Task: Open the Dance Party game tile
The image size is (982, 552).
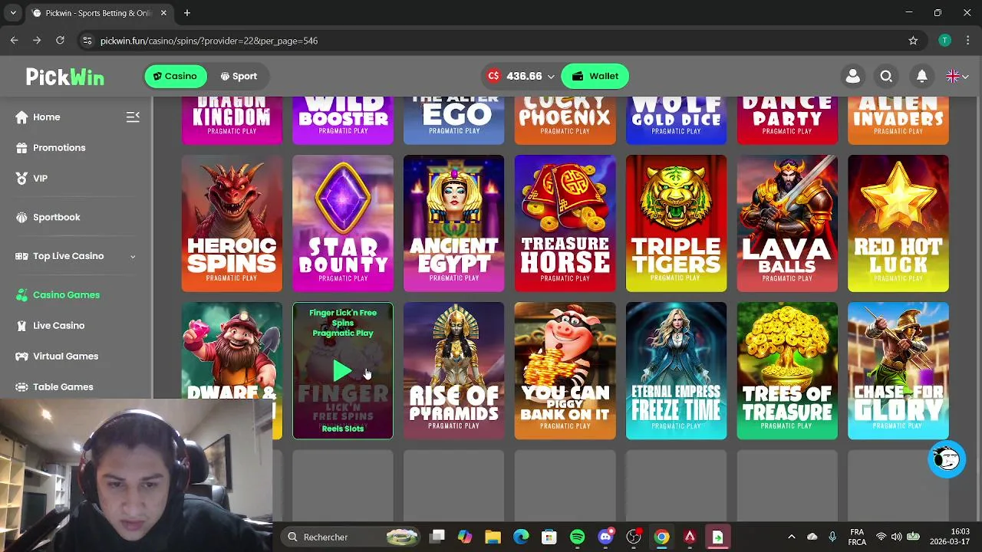Action: point(787,120)
